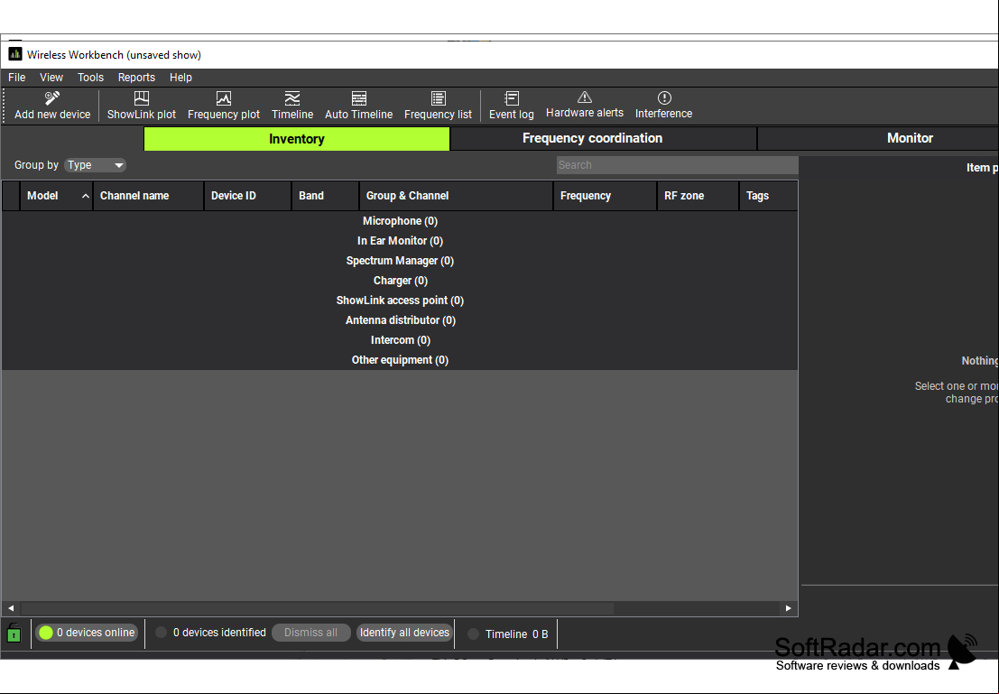Expand the Spectrum Manager (0) group
Screen dimensions: 999x694
[400, 261]
